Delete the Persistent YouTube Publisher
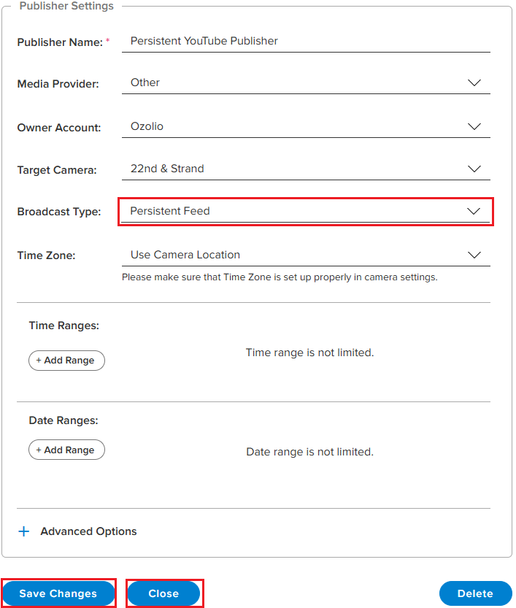Screen dimensions: 516x608 click(475, 593)
